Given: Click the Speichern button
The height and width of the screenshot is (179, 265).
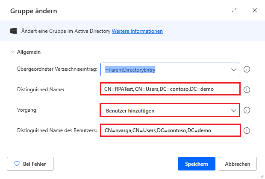Looking at the screenshot, I should click(x=197, y=164).
